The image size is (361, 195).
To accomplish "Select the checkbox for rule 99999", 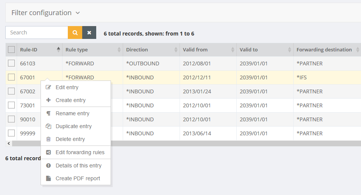I will point(11,133).
